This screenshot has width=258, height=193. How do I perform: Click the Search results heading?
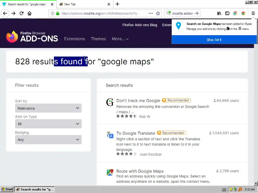coord(119,85)
